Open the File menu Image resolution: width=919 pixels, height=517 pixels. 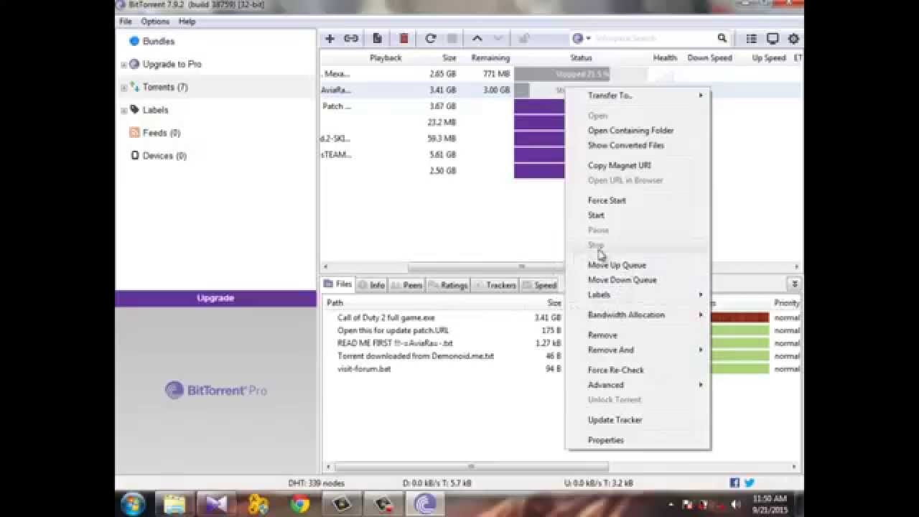126,22
